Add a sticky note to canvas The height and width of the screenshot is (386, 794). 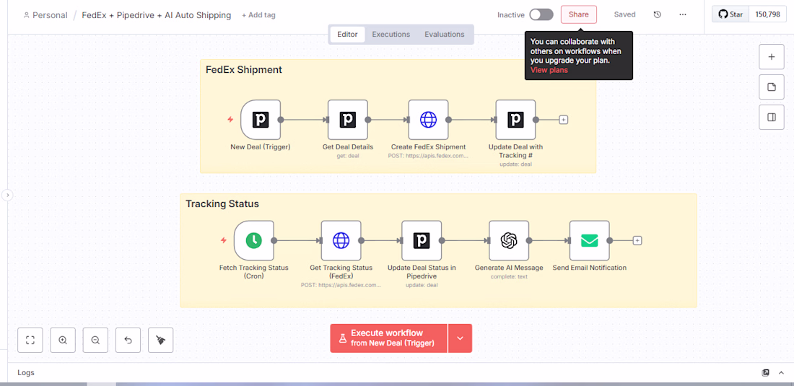pyautogui.click(x=771, y=87)
